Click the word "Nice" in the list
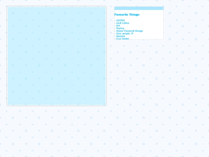 click(119, 33)
